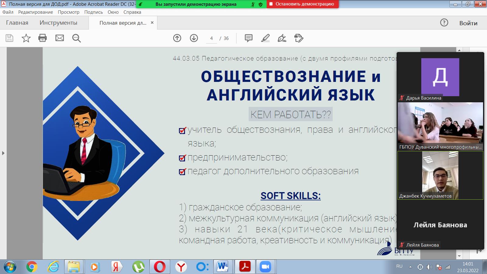Image resolution: width=487 pixels, height=274 pixels.
Task: Select Джанбек Кучмухаметов video thumbnail
Action: coord(440,175)
